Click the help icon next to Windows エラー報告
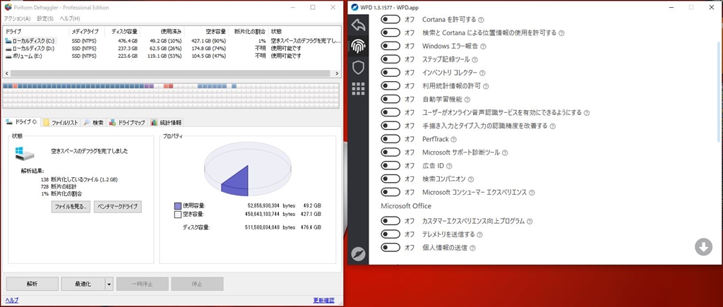Screen dimensions: 723x307 click(x=483, y=47)
